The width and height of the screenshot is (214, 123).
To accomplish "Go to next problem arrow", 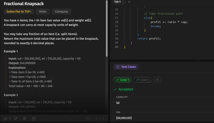I will coord(103,119).
